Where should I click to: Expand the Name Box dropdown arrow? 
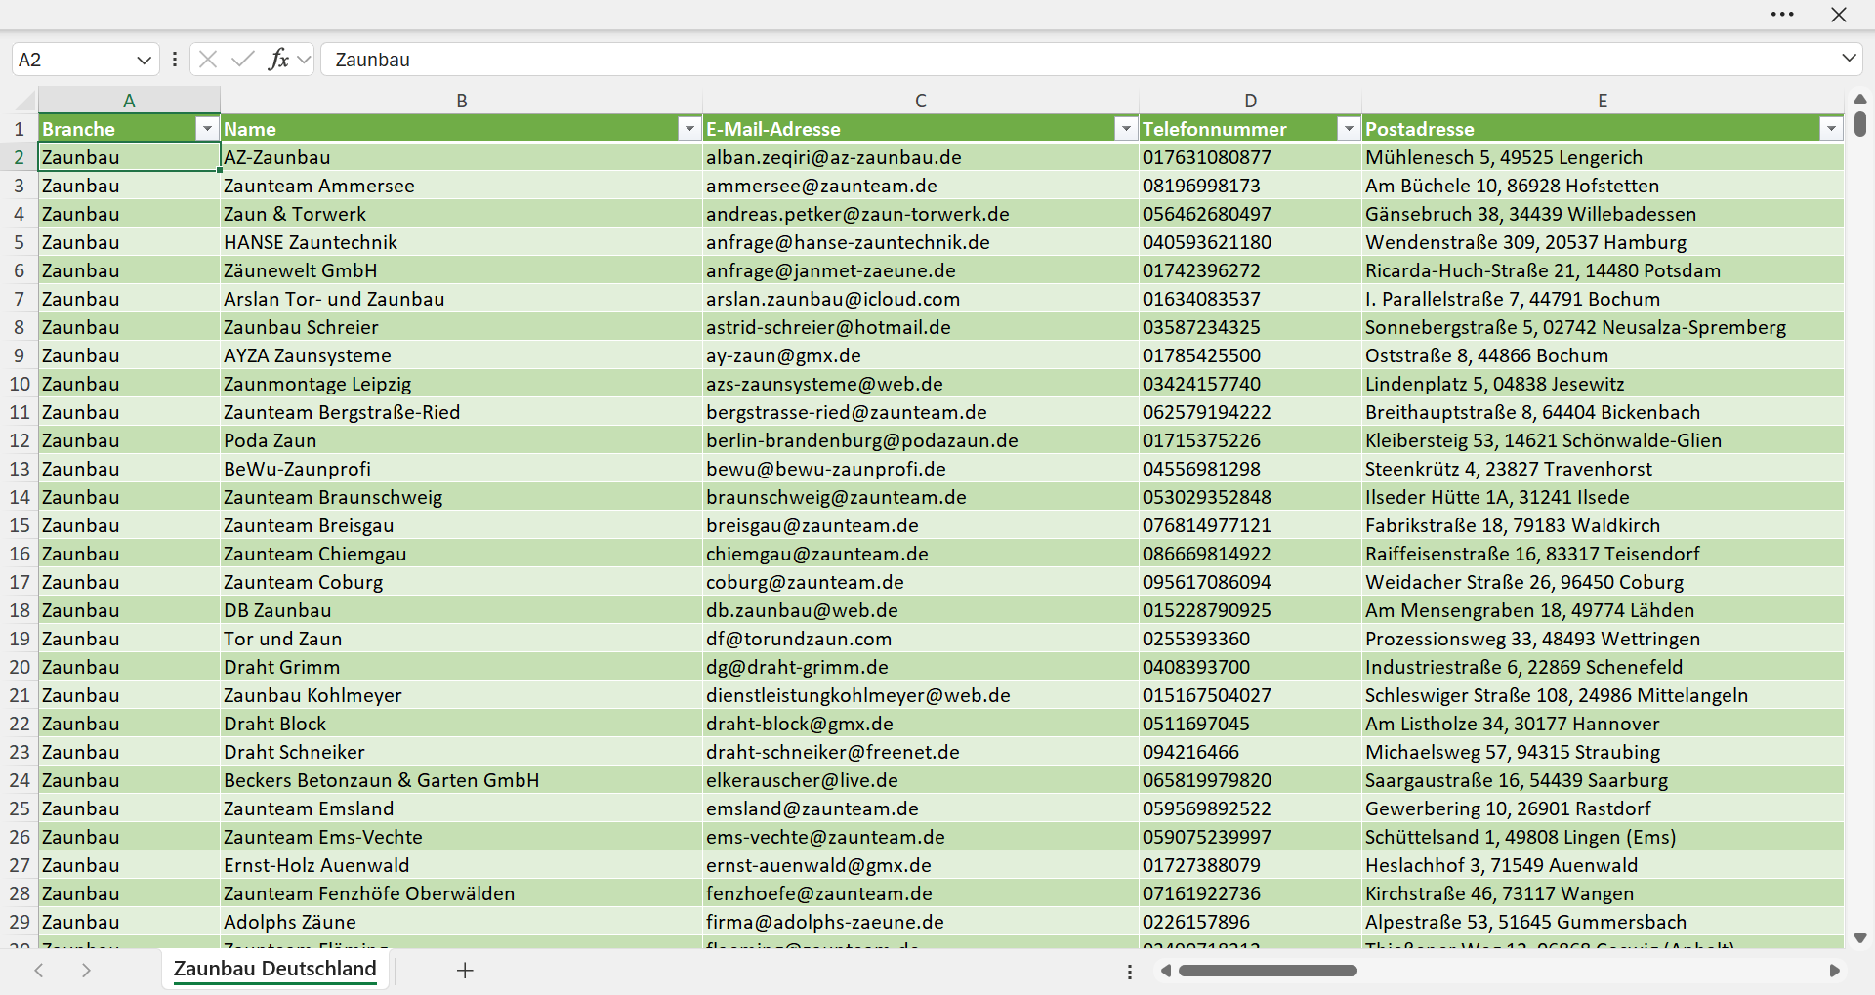coord(145,60)
